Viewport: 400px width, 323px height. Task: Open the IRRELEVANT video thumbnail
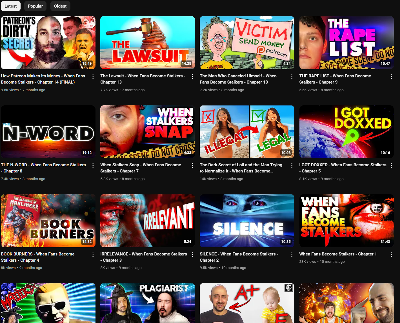[x=147, y=221]
